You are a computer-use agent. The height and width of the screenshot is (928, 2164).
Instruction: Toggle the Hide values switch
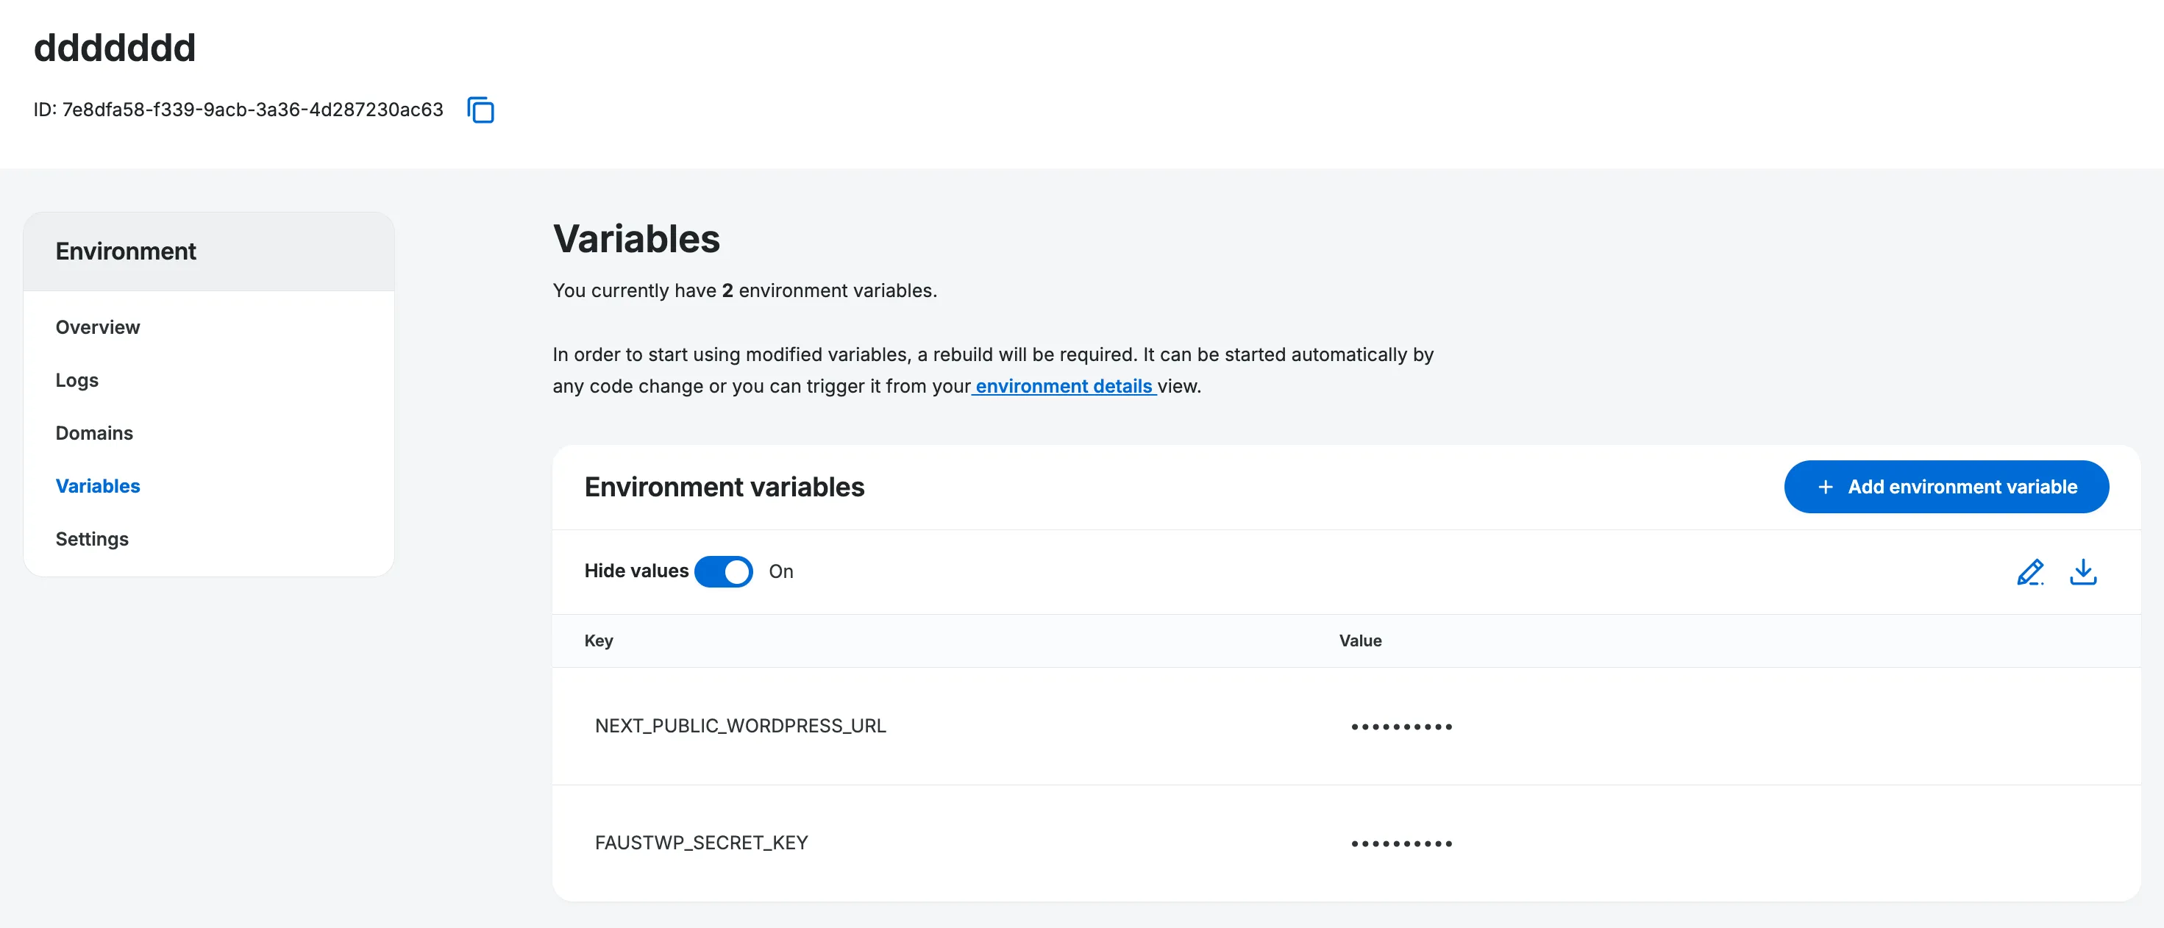coord(723,571)
